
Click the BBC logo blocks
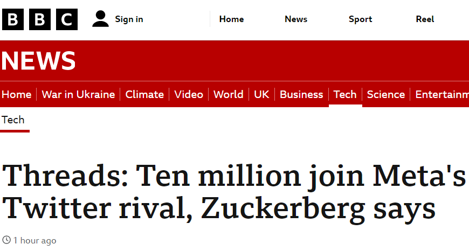[x=39, y=19]
